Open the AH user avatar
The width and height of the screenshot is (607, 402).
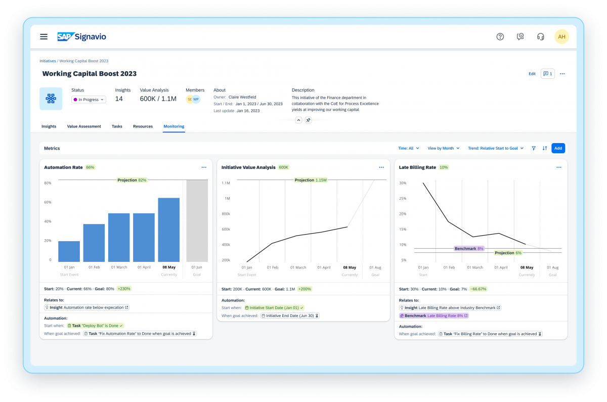click(x=561, y=36)
